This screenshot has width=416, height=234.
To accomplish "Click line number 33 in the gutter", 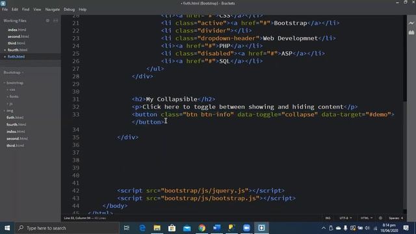I will click(x=76, y=114).
